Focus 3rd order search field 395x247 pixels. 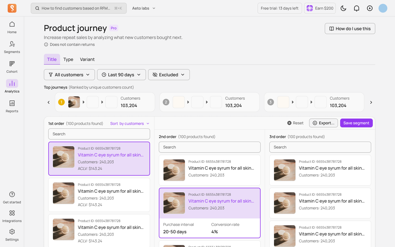320,147
